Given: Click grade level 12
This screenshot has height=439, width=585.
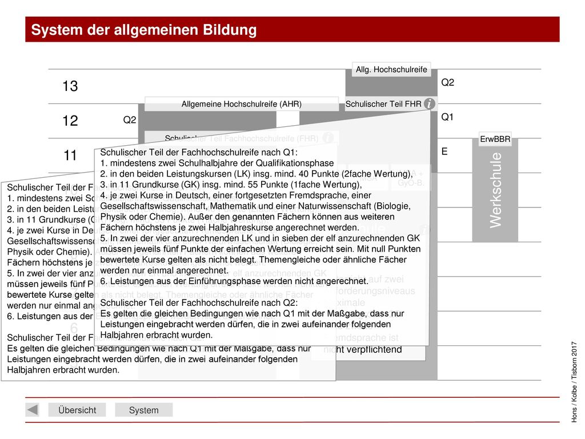Looking at the screenshot, I should pyautogui.click(x=70, y=121).
